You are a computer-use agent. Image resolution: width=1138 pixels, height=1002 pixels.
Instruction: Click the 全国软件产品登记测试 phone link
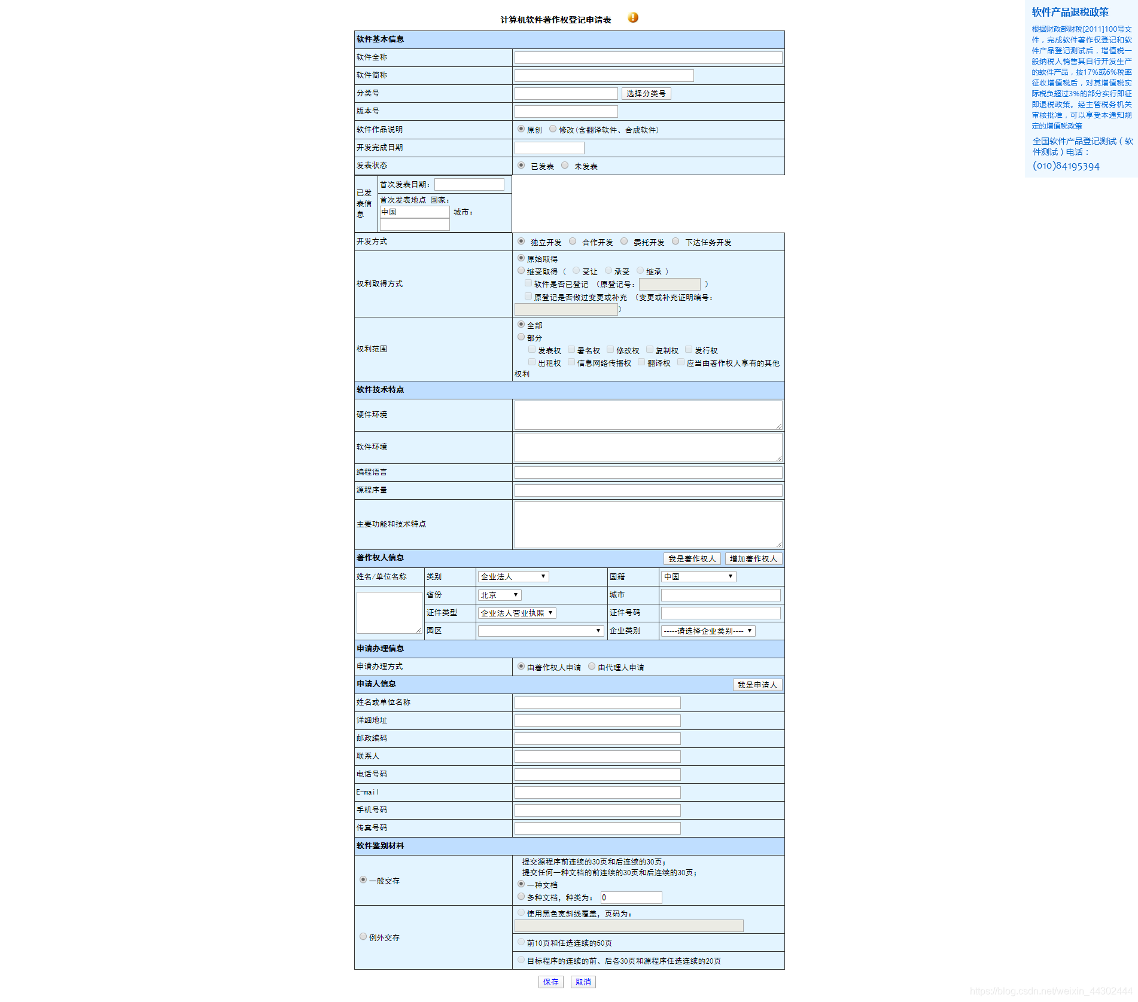1082,154
